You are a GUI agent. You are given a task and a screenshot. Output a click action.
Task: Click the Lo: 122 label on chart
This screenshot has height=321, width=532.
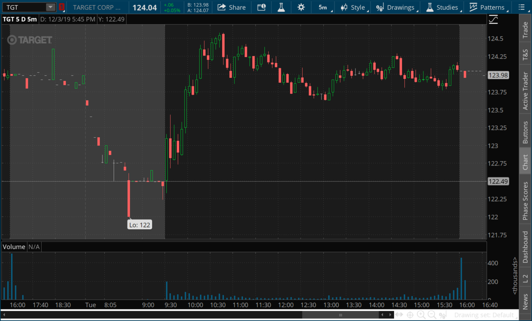coord(140,225)
